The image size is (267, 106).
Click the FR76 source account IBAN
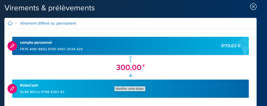[x=51, y=49]
